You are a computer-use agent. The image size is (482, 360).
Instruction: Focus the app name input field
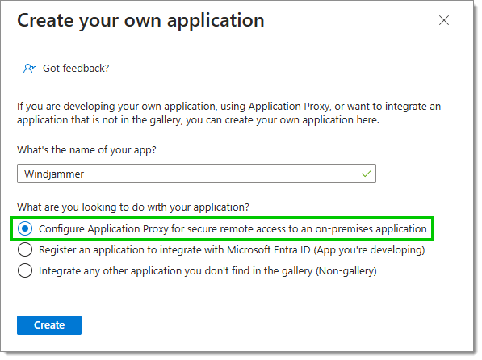tap(196, 174)
